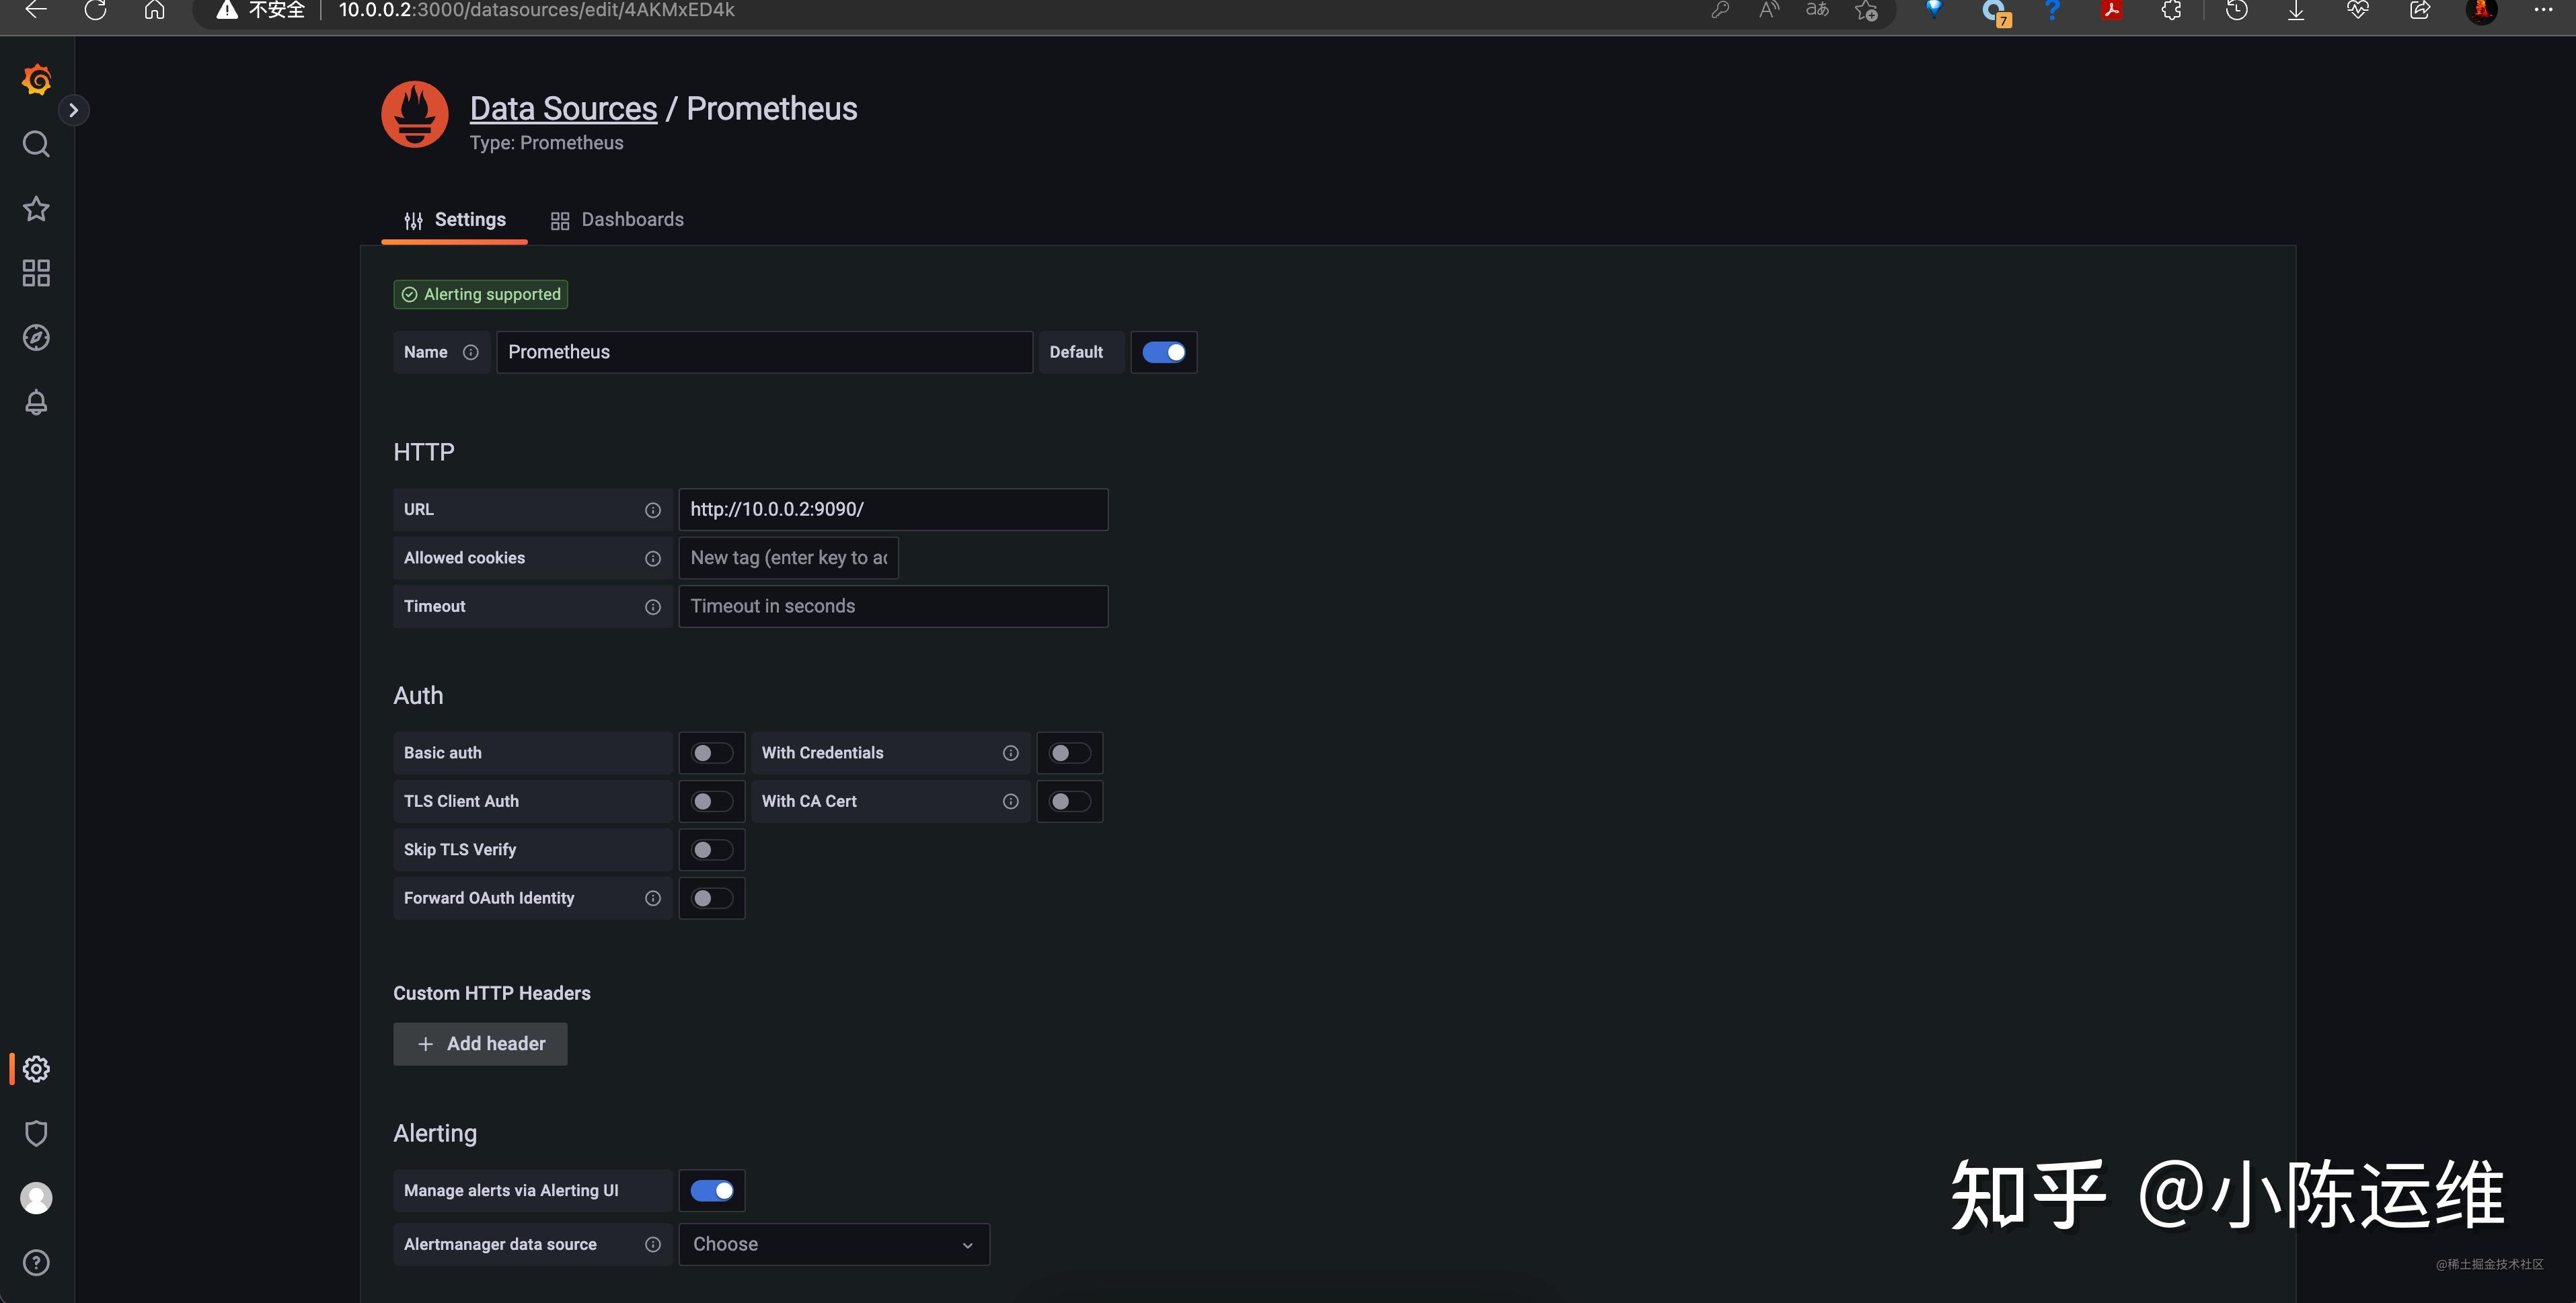Screen dimensions: 2576x1303
Task: Enable the Basic auth toggle
Action: [x=711, y=753]
